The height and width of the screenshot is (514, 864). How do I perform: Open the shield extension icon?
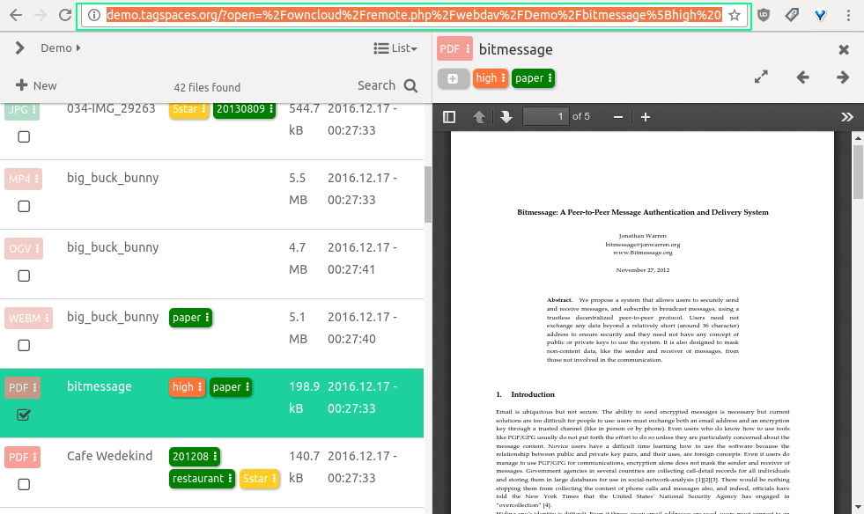pos(764,16)
